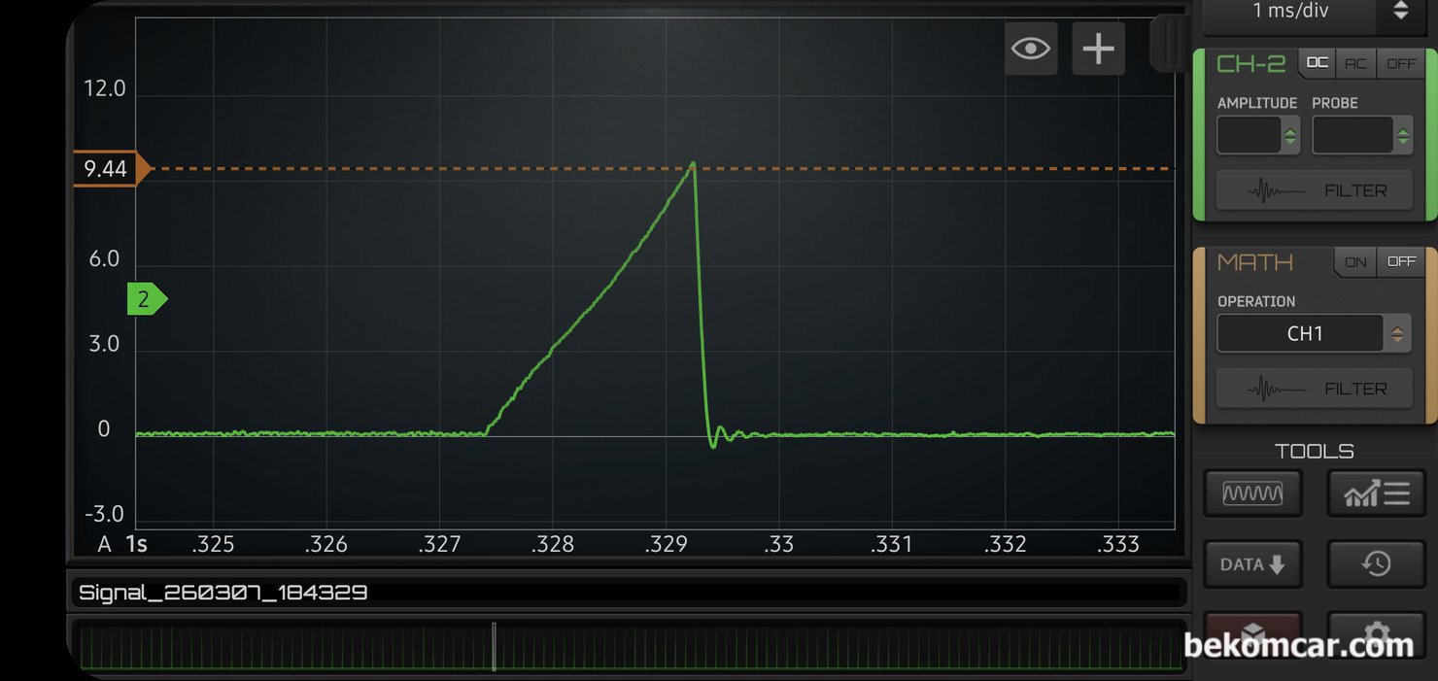This screenshot has height=681, width=1438.
Task: Open the measurements chart list tool
Action: click(1376, 494)
